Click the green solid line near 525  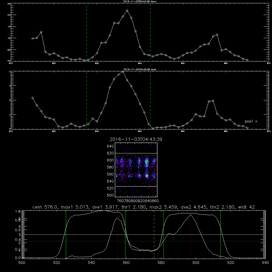(x=66, y=234)
